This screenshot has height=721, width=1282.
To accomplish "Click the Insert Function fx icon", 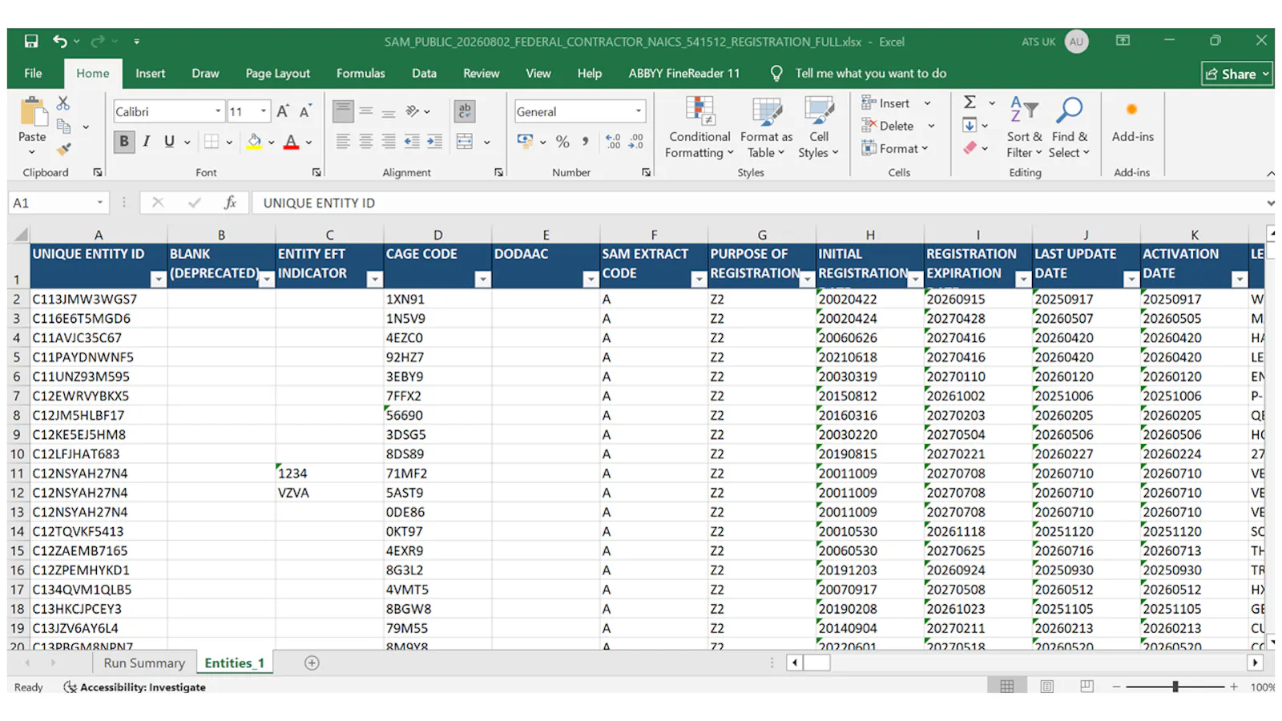I will pyautogui.click(x=231, y=203).
